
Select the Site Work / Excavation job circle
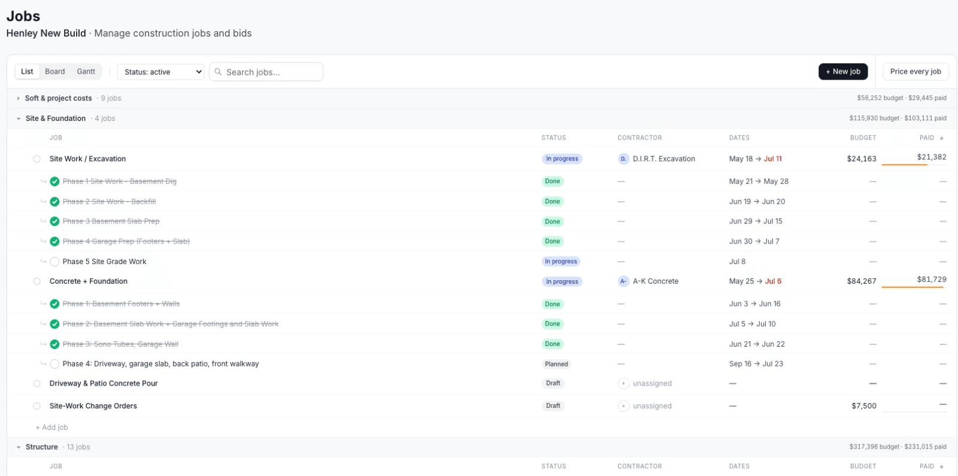[x=37, y=159]
